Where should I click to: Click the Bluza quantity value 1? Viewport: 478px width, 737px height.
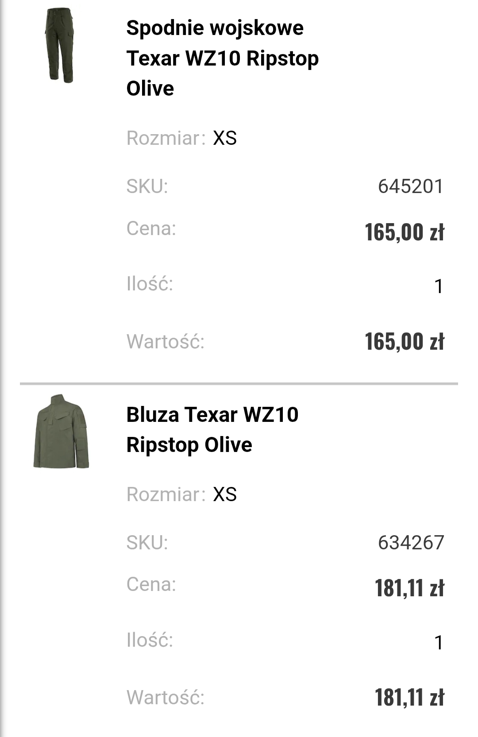438,643
